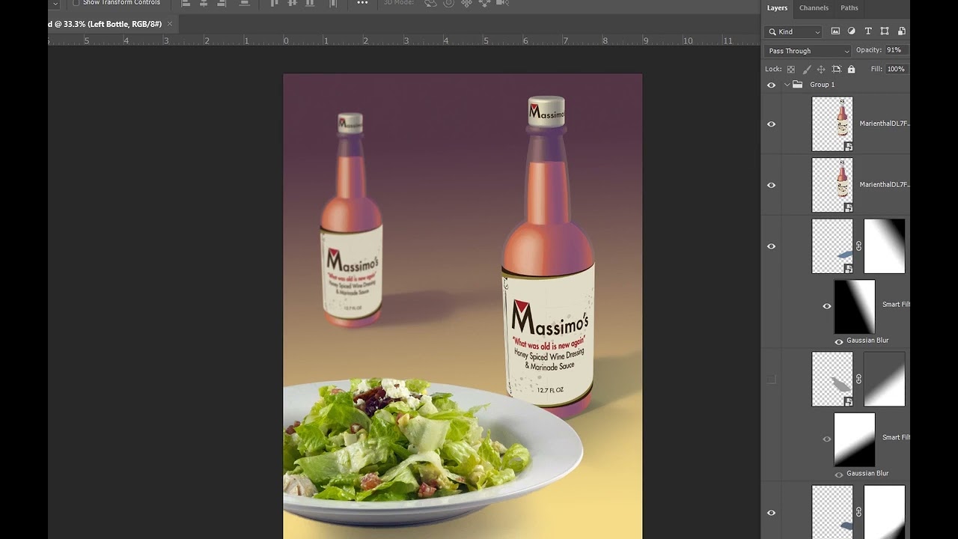Align right edges icon in options bar
The image size is (958, 539).
[221, 3]
